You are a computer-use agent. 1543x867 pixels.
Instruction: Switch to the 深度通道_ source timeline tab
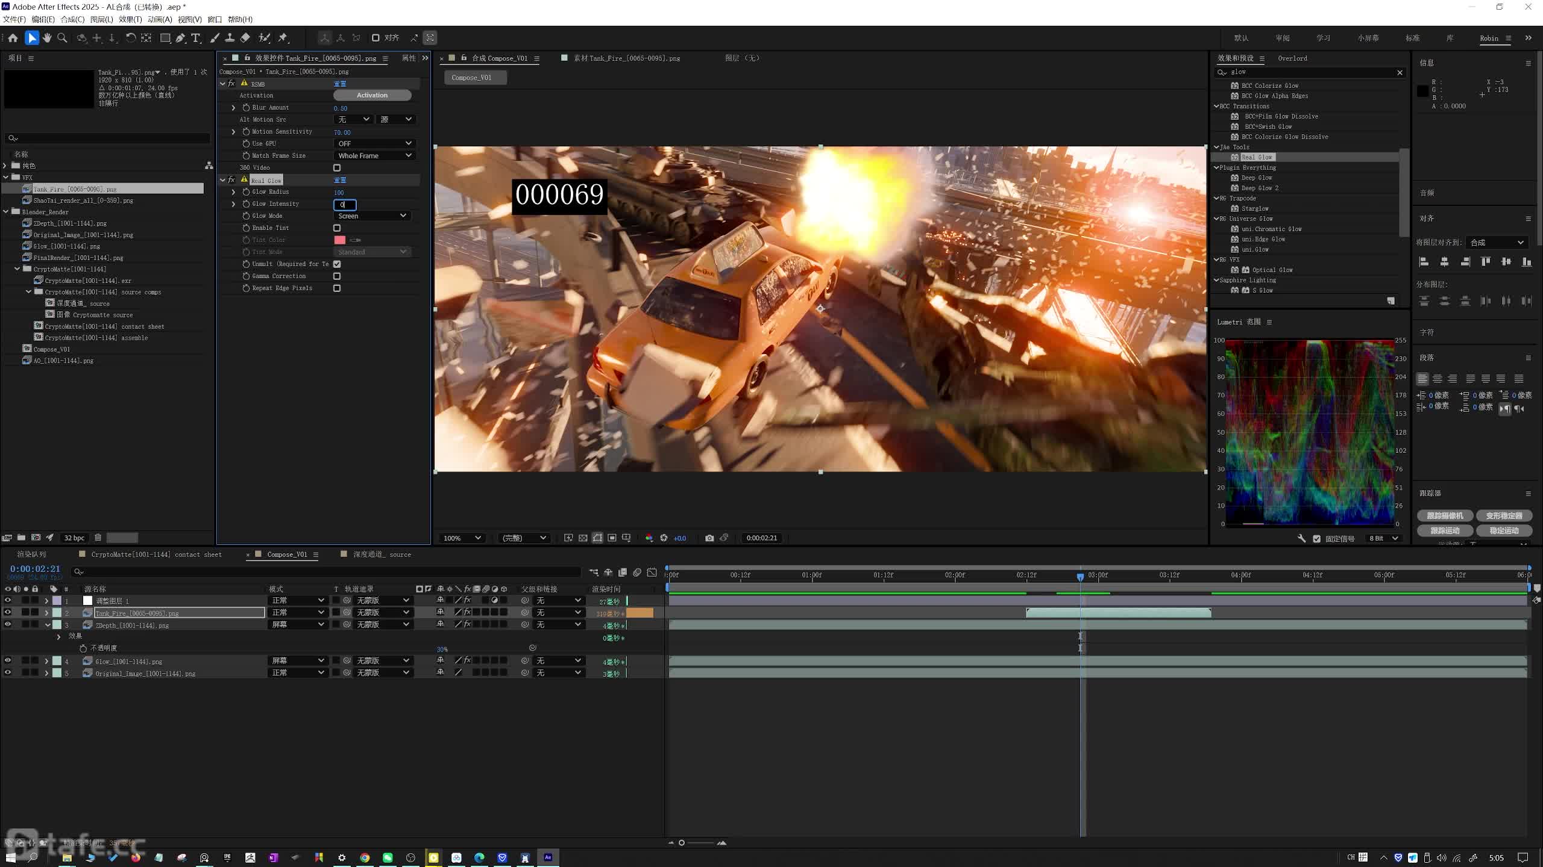pyautogui.click(x=382, y=555)
